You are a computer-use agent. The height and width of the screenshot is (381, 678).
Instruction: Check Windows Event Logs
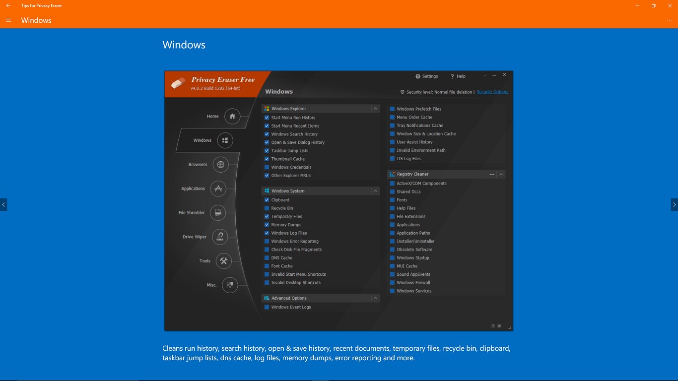coord(267,307)
